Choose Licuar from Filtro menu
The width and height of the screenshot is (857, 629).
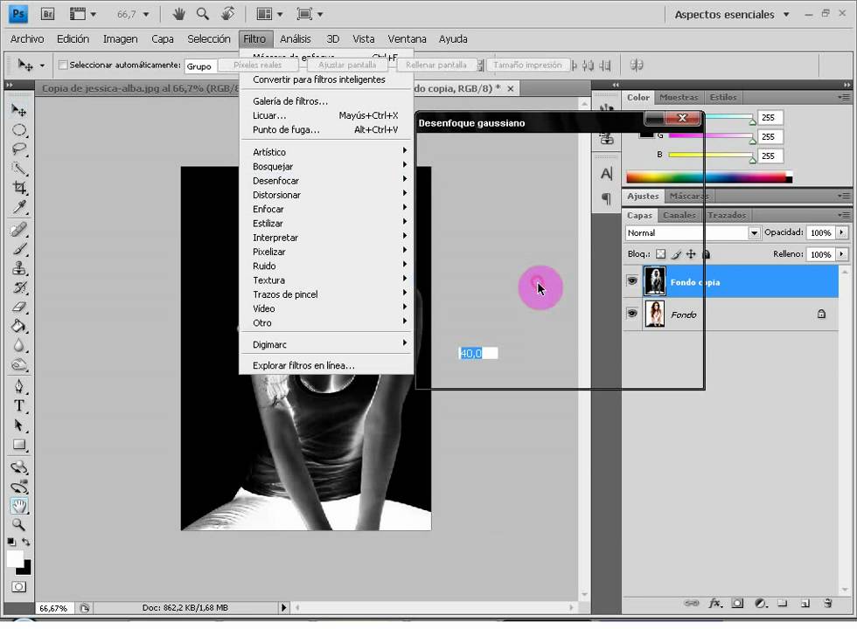326,115
